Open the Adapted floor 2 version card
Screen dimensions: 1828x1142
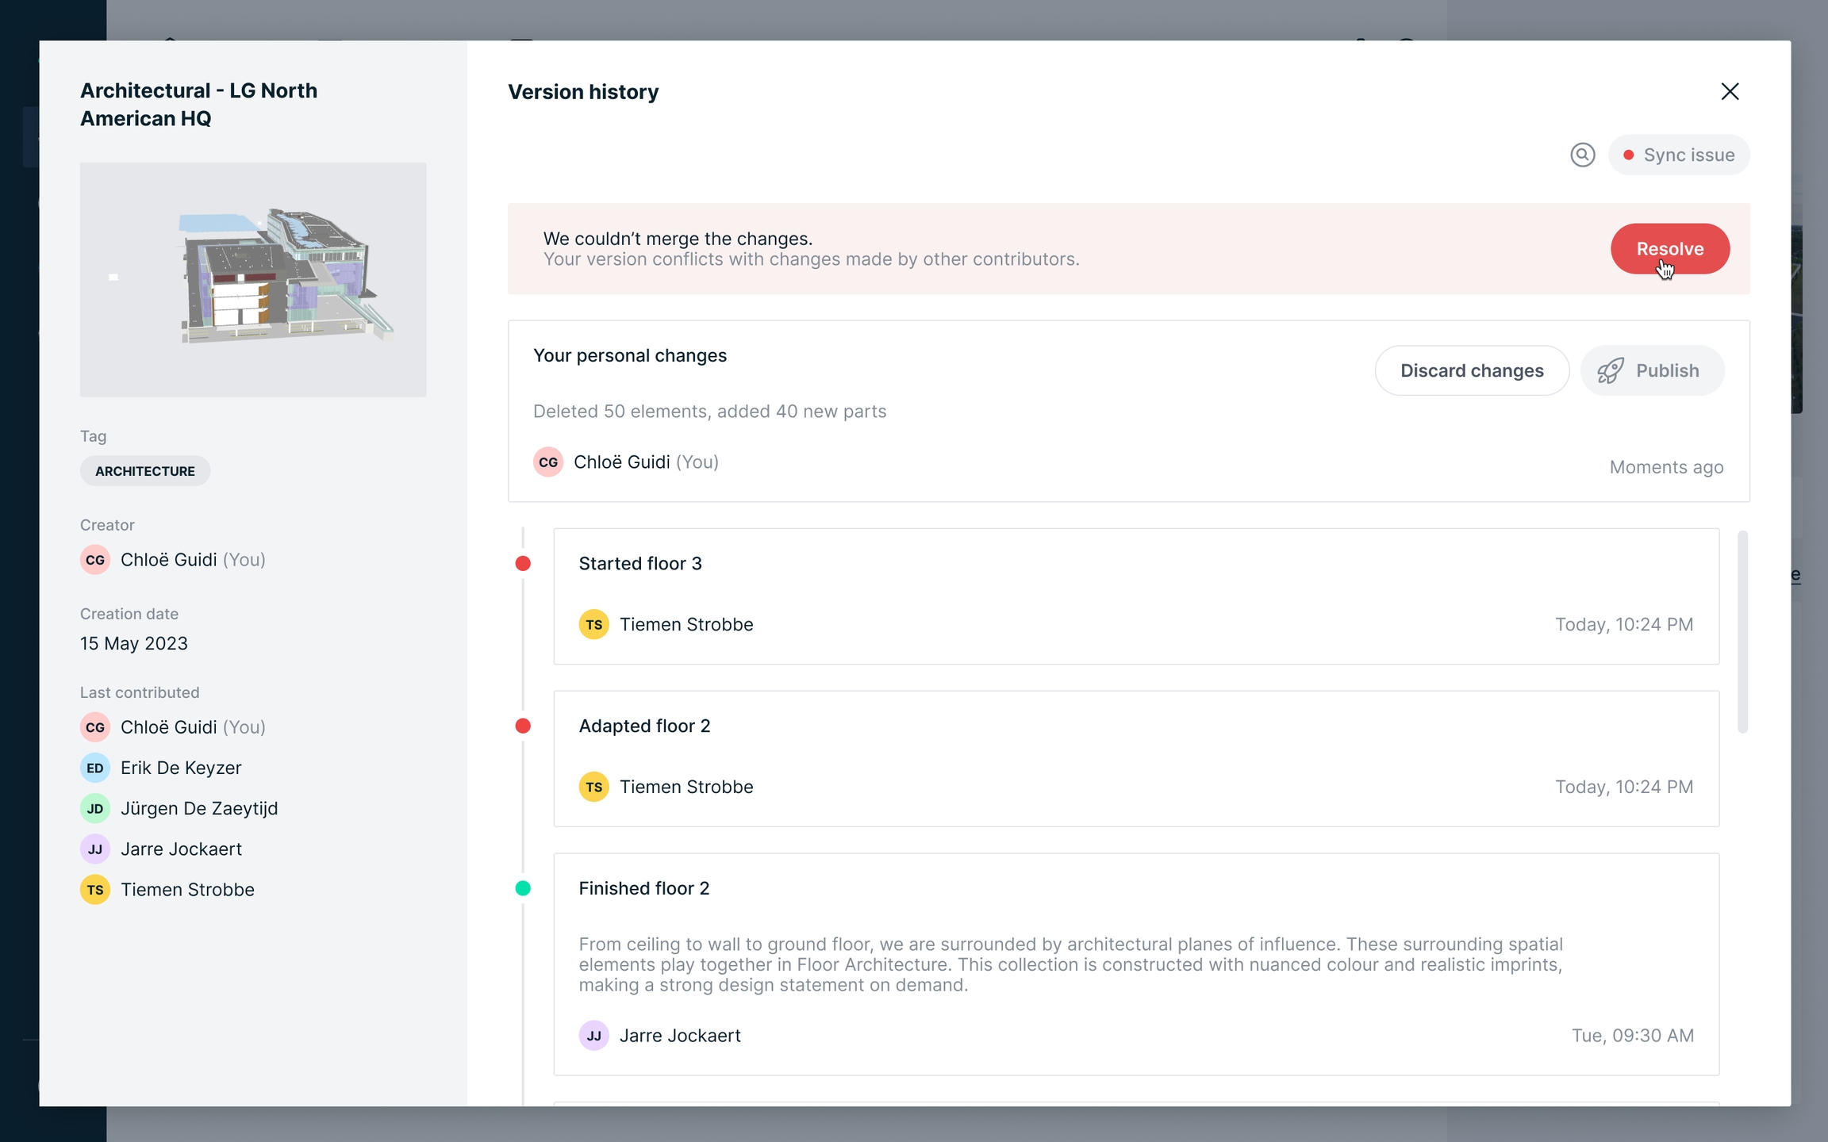[1136, 757]
